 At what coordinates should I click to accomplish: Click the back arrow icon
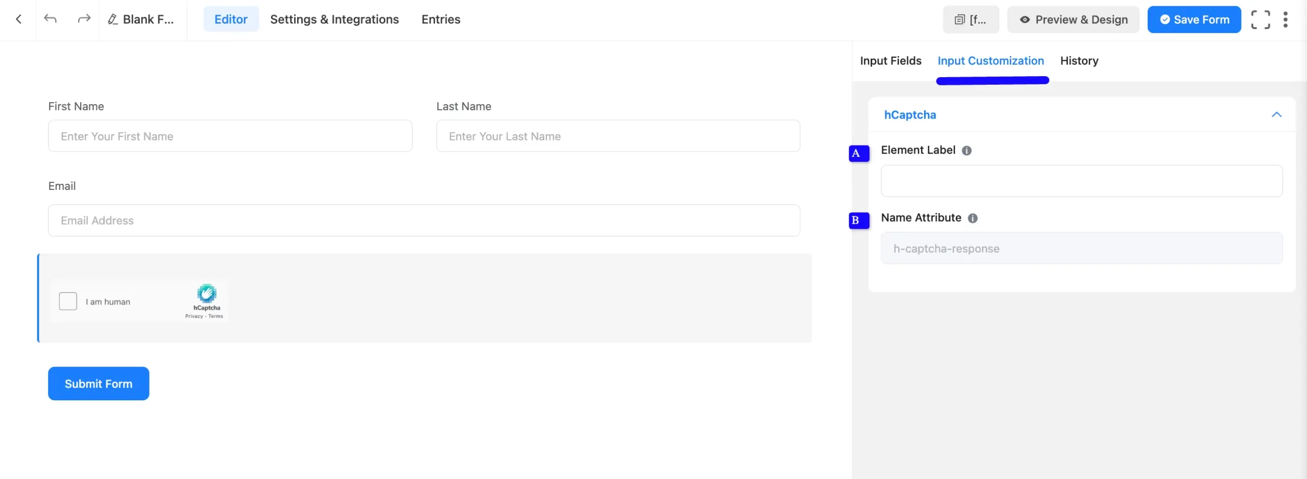click(19, 19)
